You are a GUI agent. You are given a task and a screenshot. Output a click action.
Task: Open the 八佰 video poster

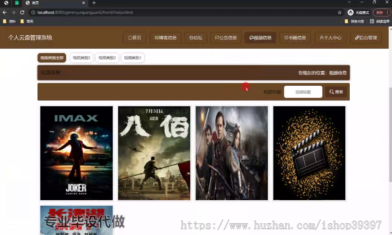154,153
